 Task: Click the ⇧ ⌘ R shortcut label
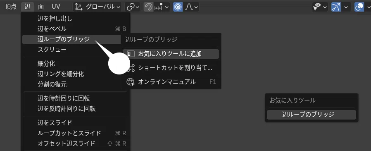click(x=117, y=144)
